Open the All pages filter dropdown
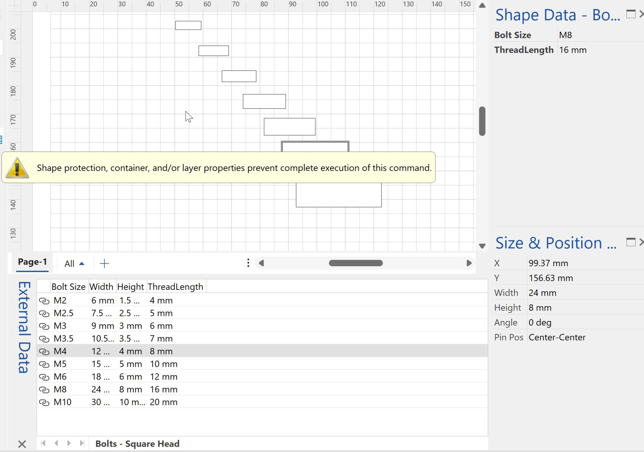Image resolution: width=644 pixels, height=452 pixels. (x=74, y=263)
